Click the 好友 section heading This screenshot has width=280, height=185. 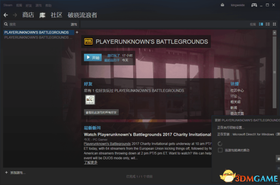(88, 84)
